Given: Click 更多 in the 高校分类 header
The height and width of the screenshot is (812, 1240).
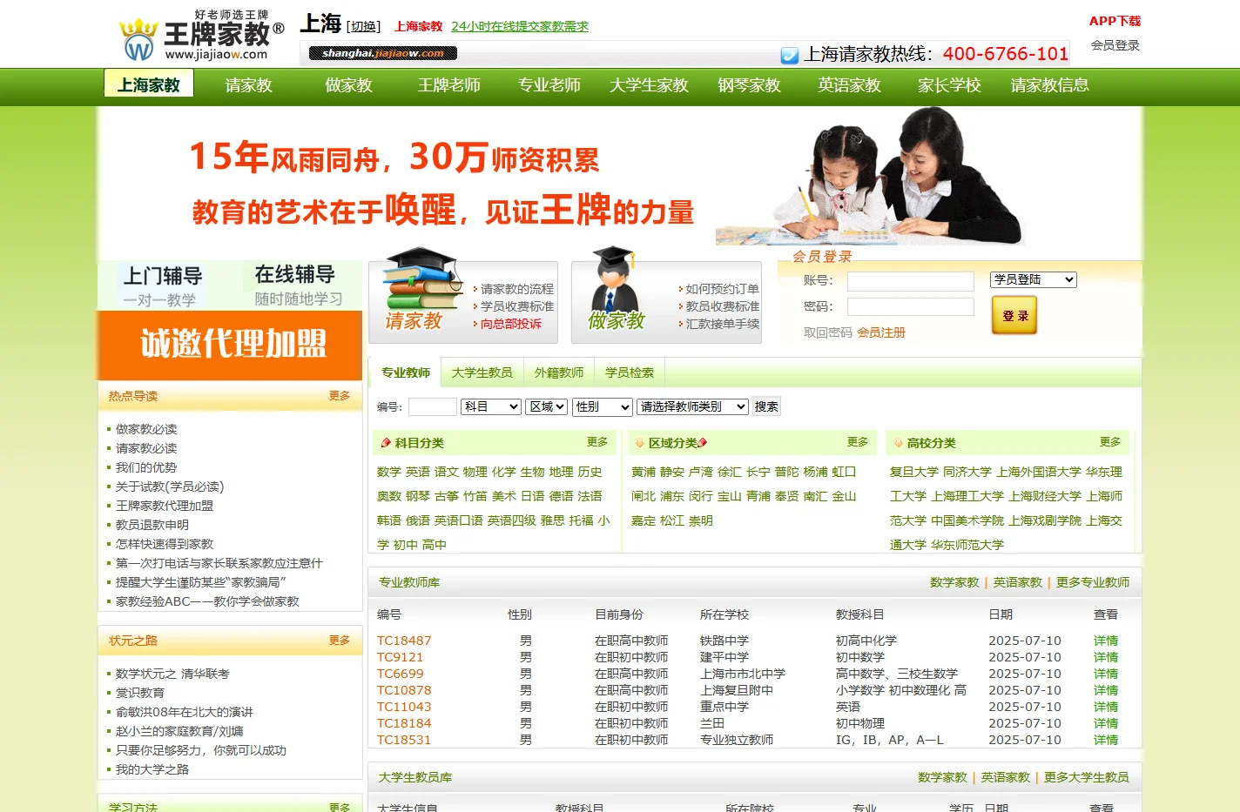Looking at the screenshot, I should 1110,442.
